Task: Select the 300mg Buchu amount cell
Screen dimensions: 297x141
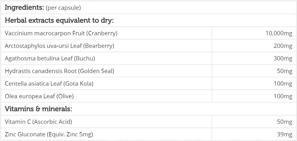Action: pos(254,58)
